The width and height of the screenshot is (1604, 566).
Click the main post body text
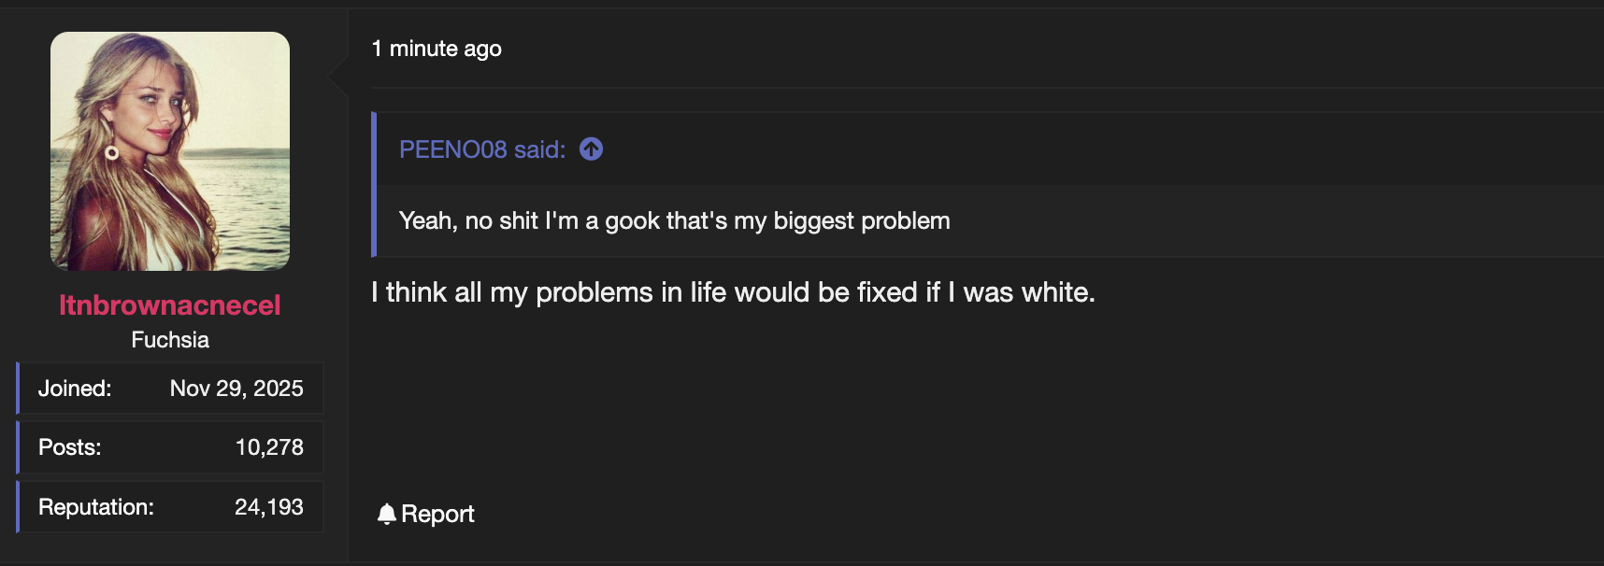point(732,291)
